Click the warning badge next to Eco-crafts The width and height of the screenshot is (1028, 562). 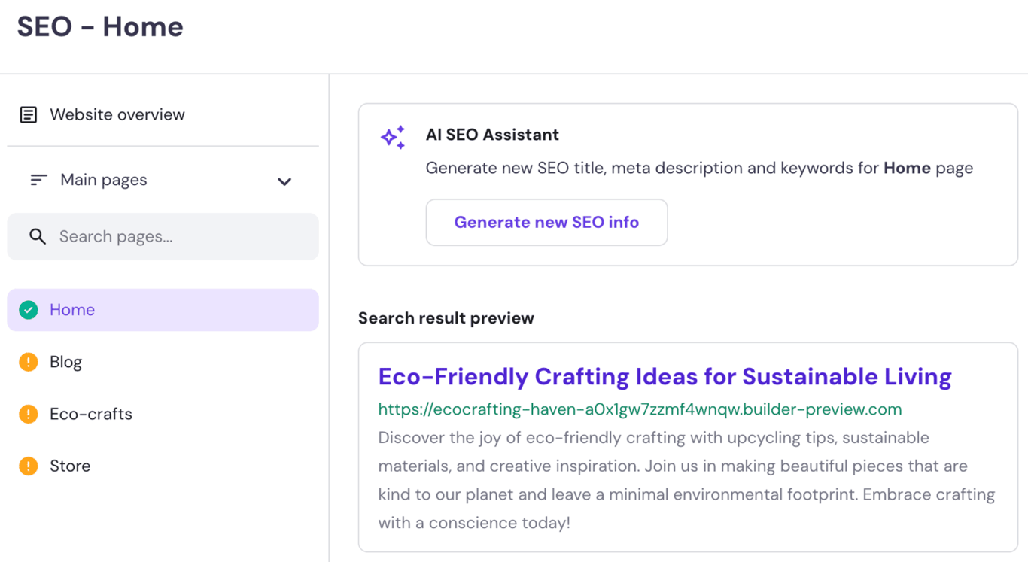click(28, 413)
